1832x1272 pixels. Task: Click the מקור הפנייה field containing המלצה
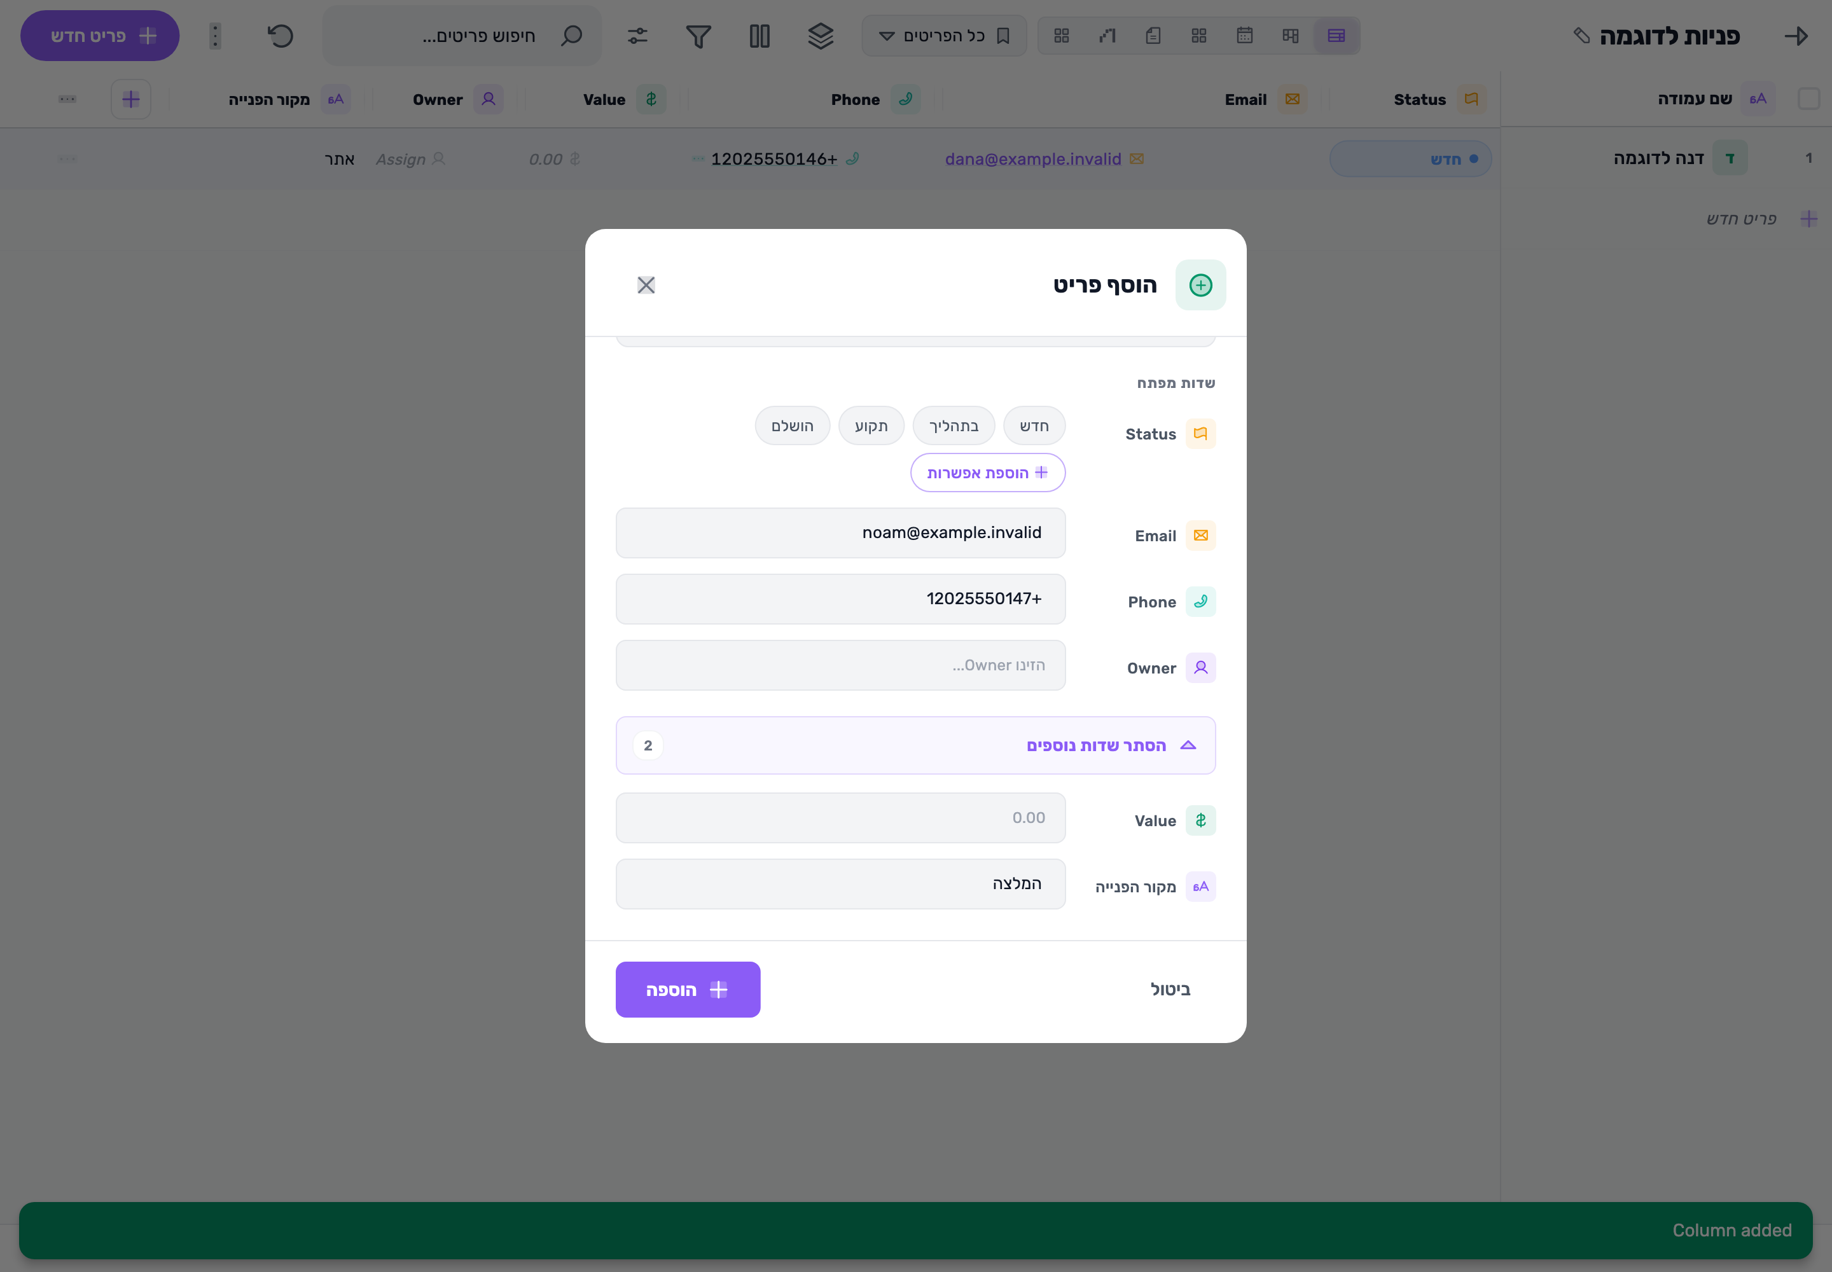840,884
